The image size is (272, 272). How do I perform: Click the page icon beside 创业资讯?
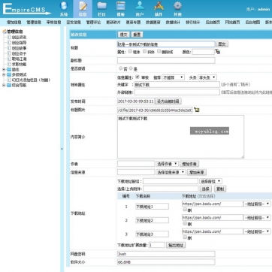click(x=9, y=38)
